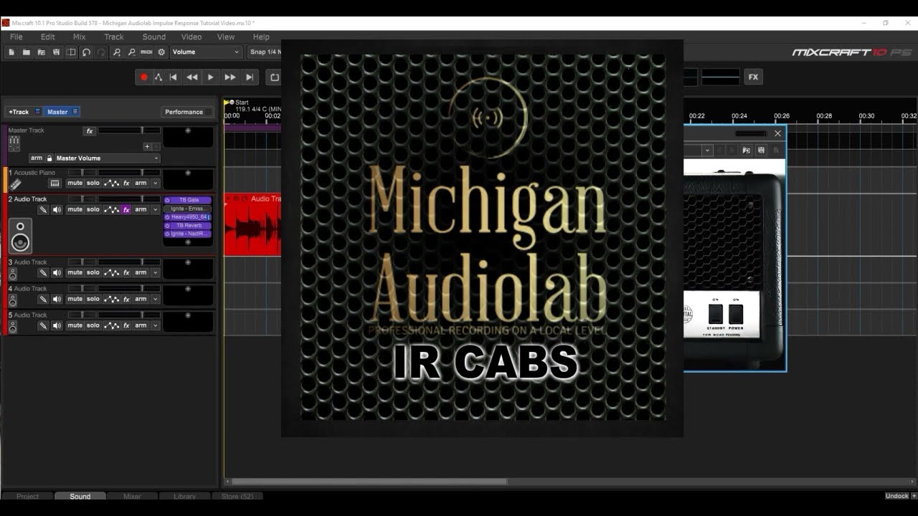This screenshot has height=516, width=918.
Task: Open the MIDI toolbar button
Action: pyautogui.click(x=146, y=52)
